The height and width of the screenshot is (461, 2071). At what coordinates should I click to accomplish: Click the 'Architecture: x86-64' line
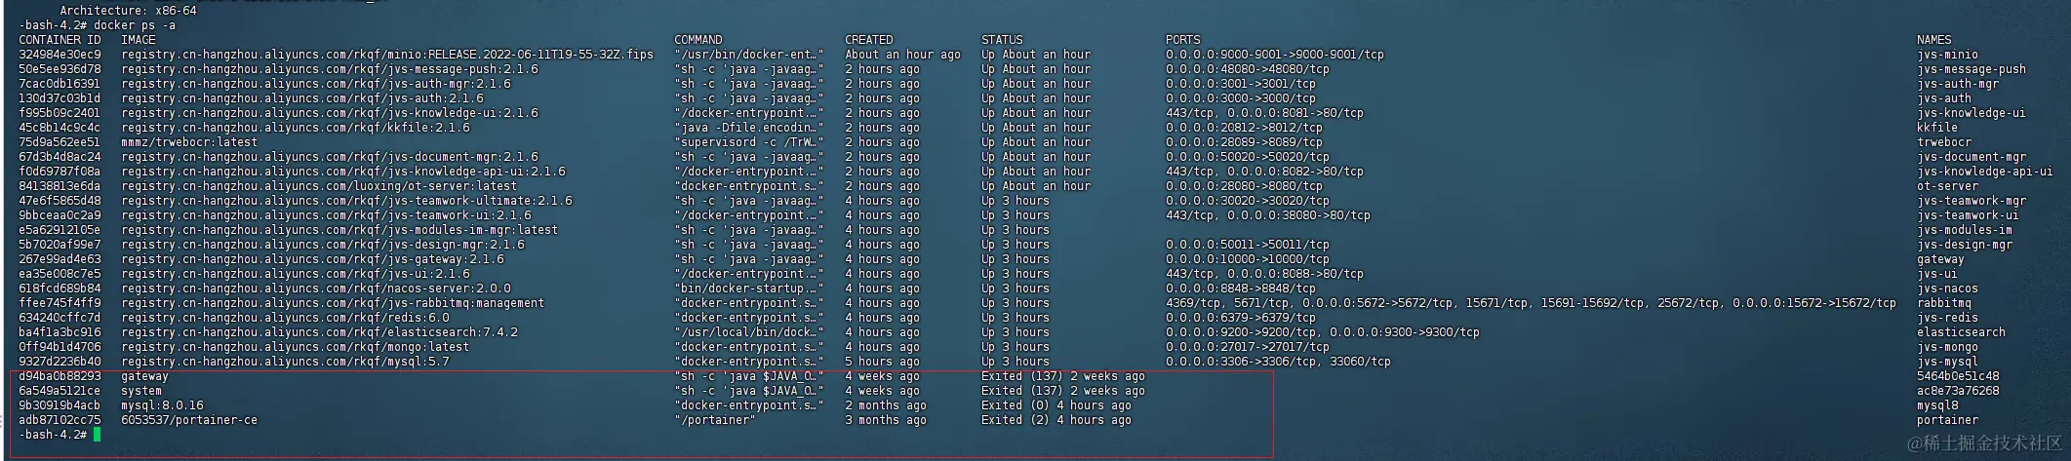(x=128, y=11)
